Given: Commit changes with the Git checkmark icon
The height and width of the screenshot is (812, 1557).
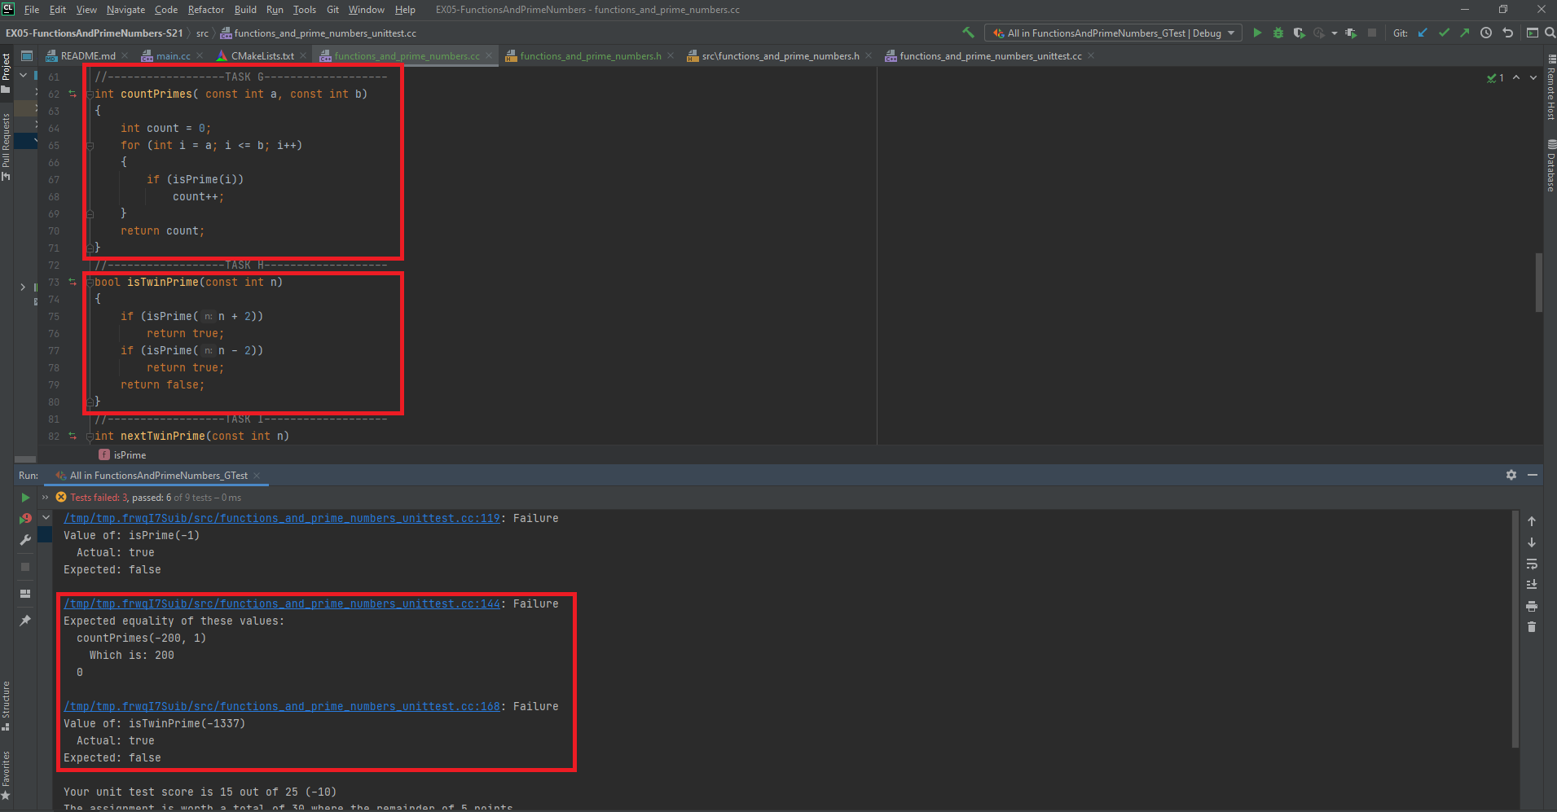Looking at the screenshot, I should (x=1444, y=33).
